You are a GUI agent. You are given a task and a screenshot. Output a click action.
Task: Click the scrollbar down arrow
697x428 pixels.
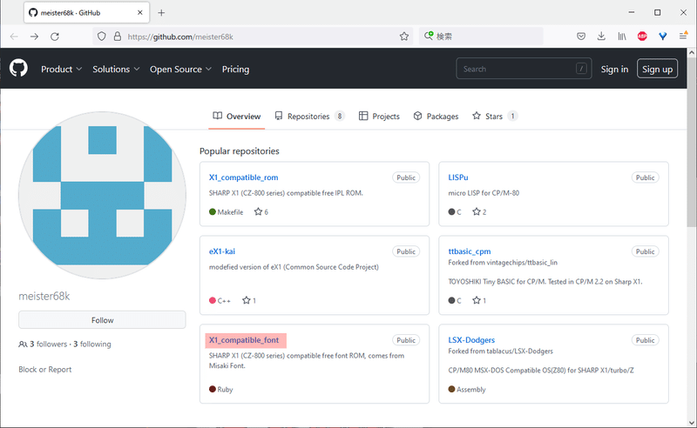coord(692,422)
